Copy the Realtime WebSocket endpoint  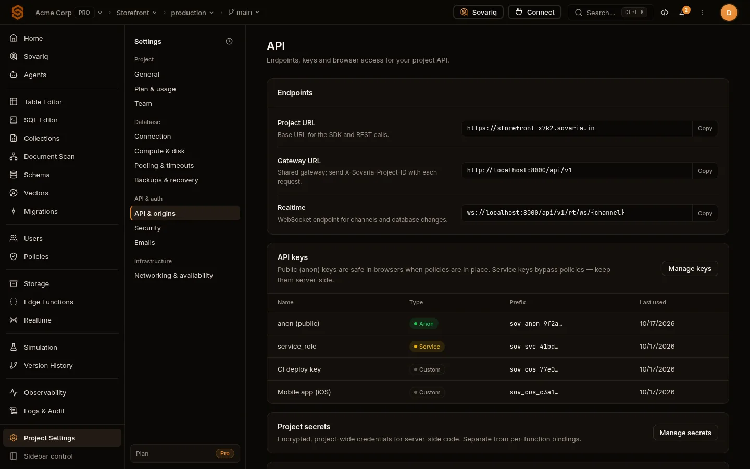[x=705, y=213]
